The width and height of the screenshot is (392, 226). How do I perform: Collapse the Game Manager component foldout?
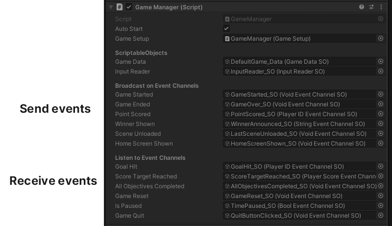click(x=111, y=7)
